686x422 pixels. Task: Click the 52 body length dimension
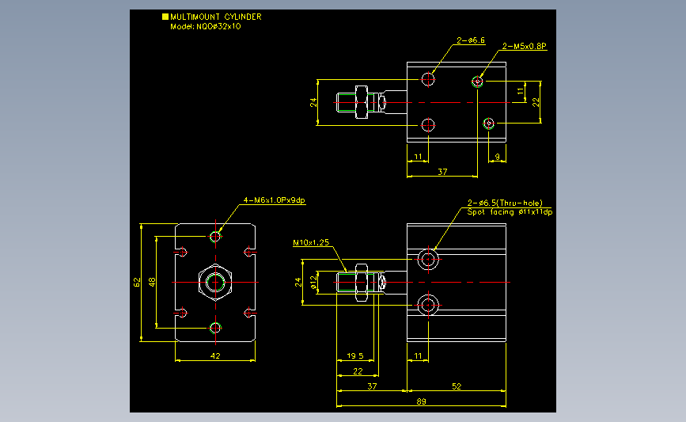pyautogui.click(x=457, y=386)
